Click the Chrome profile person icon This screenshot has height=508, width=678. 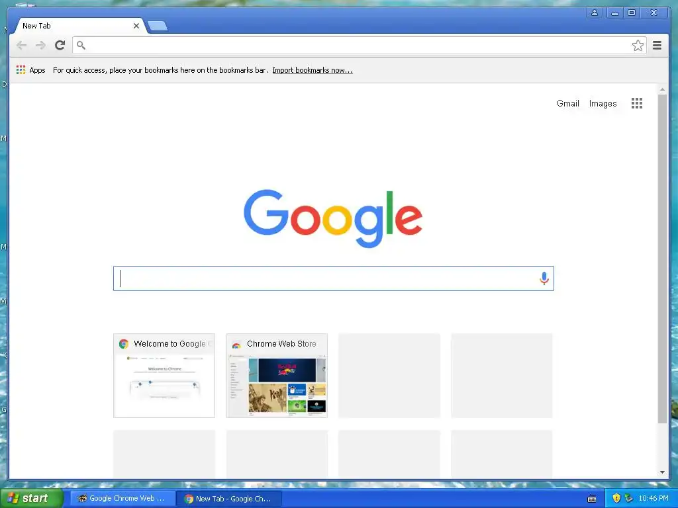595,13
